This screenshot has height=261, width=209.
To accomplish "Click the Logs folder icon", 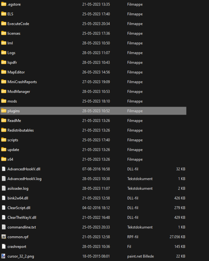I will point(4,53).
